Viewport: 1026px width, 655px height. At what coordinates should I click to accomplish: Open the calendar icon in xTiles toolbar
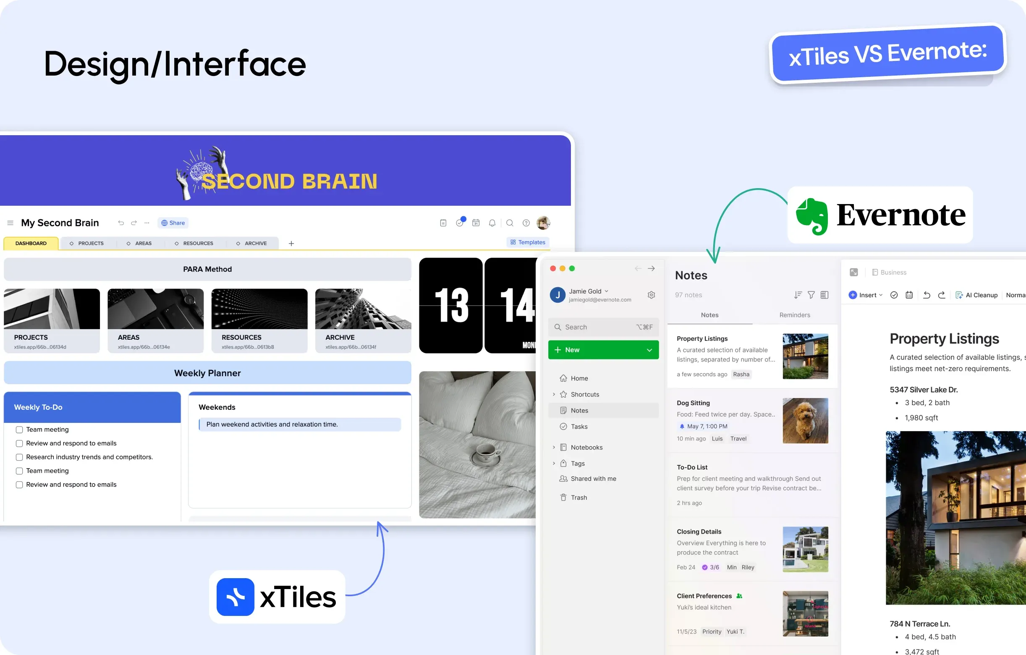pyautogui.click(x=476, y=223)
